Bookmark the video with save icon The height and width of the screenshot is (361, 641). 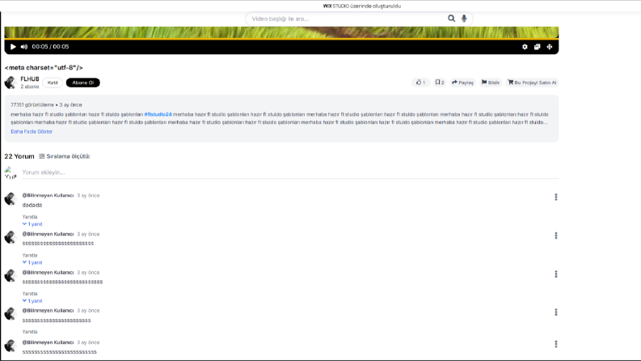click(x=440, y=83)
